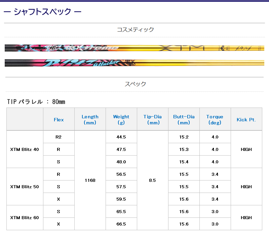Click the 48.0 weight cell
The height and width of the screenshot is (244, 269).
point(121,162)
